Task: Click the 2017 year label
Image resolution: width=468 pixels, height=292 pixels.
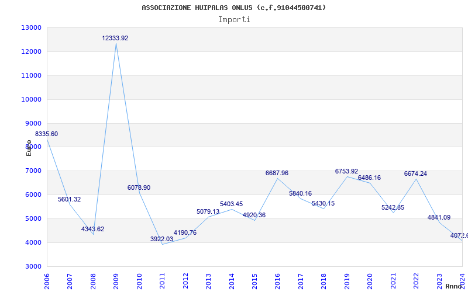Action: 301,281
